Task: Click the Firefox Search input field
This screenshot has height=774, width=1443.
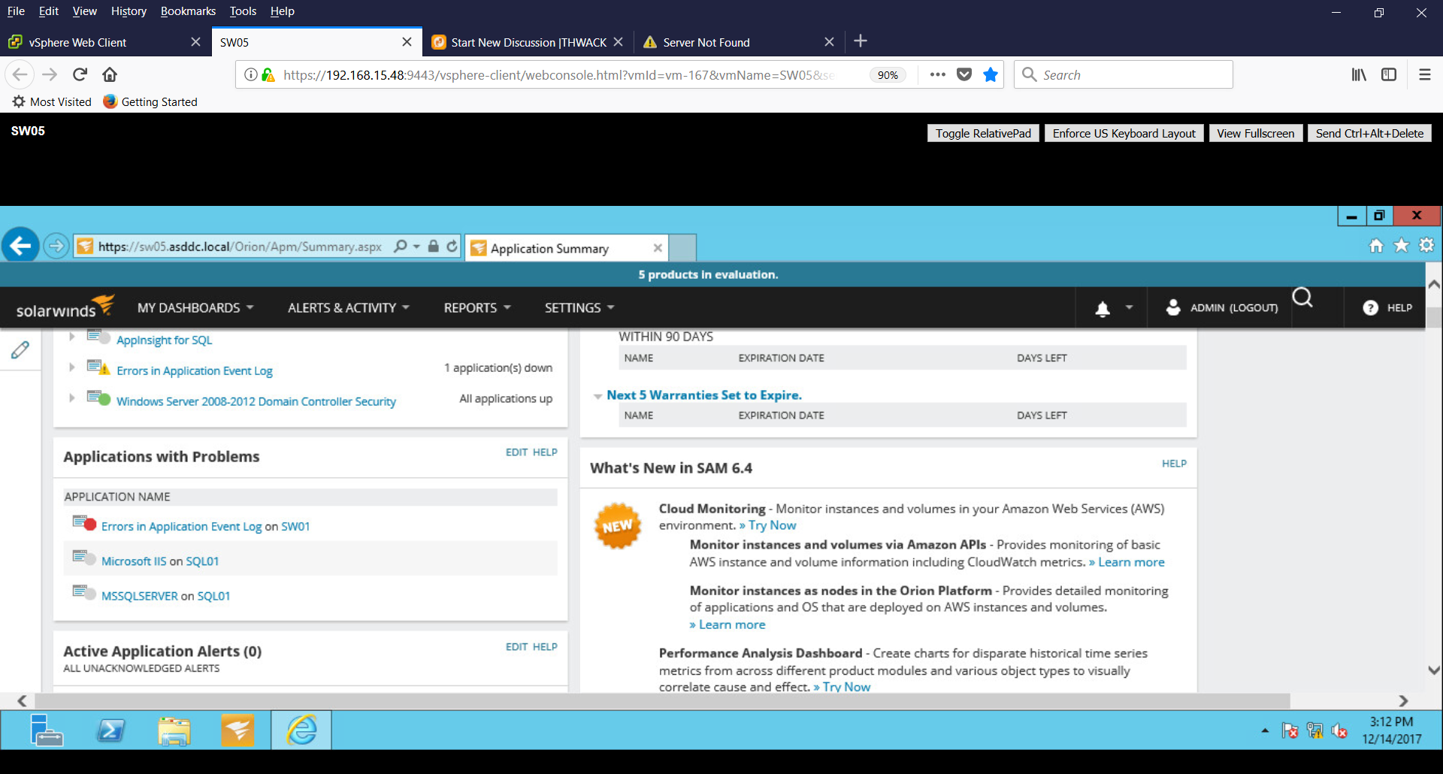Action: tap(1124, 74)
